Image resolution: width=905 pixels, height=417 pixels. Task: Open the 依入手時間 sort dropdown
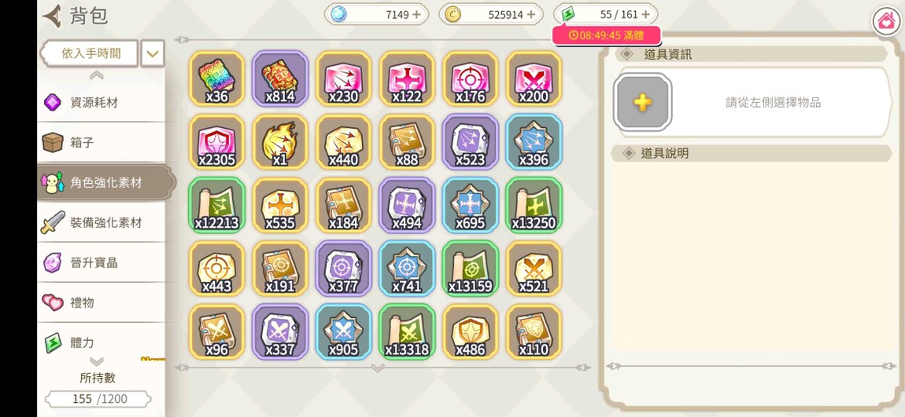(x=90, y=53)
